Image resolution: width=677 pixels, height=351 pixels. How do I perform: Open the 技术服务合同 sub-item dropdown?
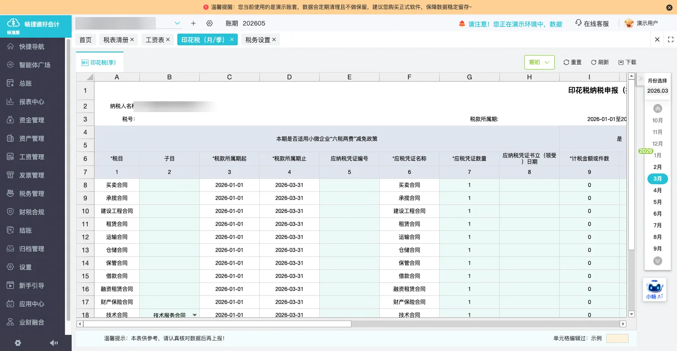195,315
